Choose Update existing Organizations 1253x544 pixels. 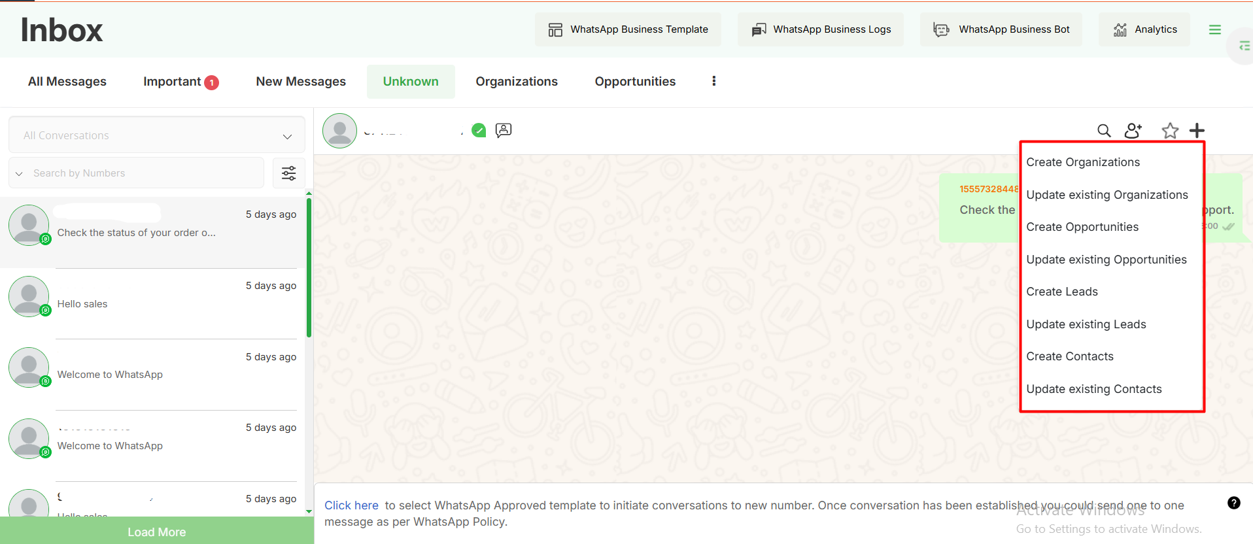[x=1107, y=195]
